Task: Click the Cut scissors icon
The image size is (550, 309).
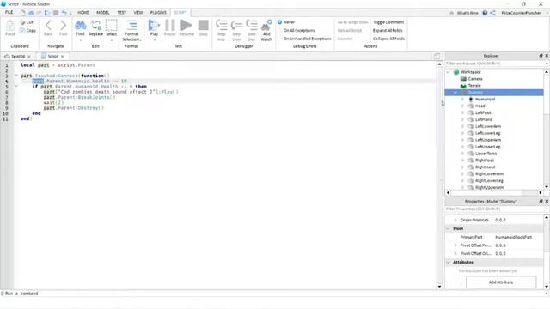Action: pyautogui.click(x=22, y=22)
